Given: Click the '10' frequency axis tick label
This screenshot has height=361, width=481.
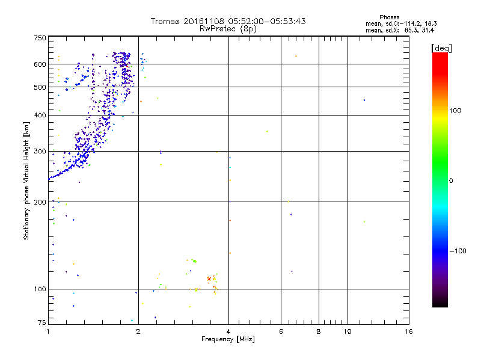Looking at the screenshot, I should (348, 332).
